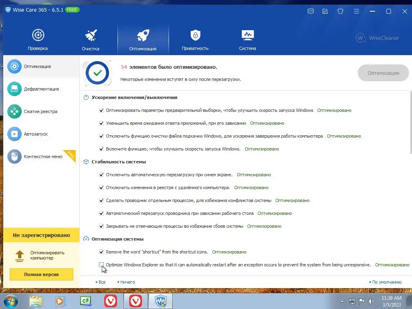Uncheck Сделать проводник отдельным процессом
This screenshot has height=309, width=412.
(x=101, y=200)
